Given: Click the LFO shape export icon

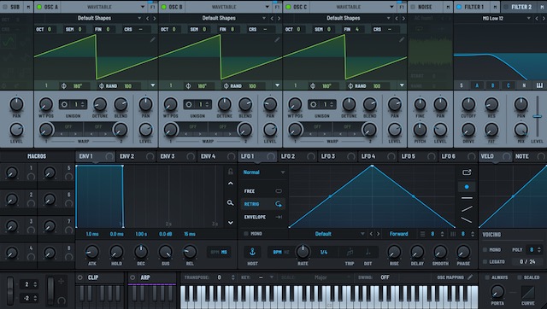Looking at the screenshot, I should [x=467, y=172].
